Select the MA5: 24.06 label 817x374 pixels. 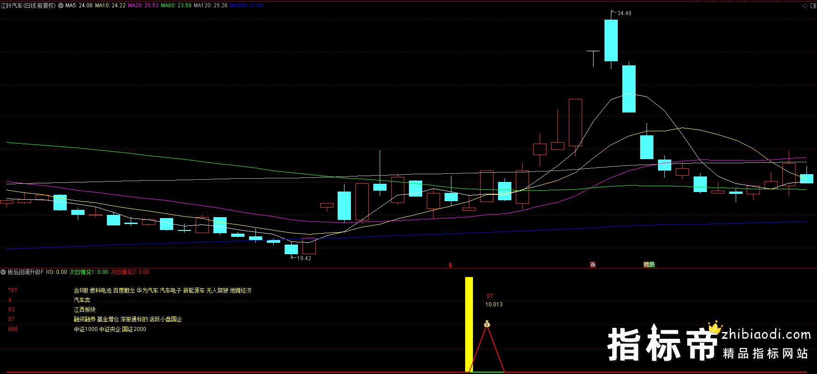coord(79,5)
